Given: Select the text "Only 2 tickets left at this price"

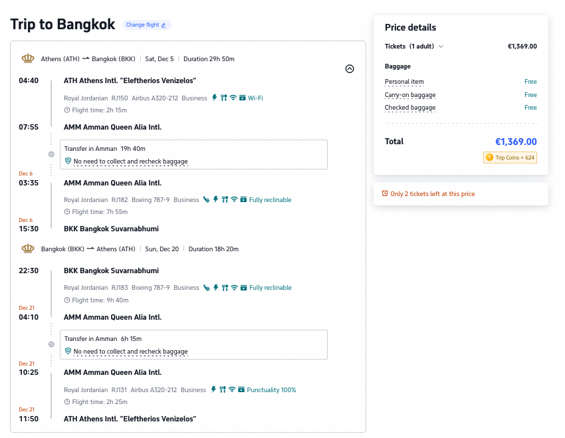Looking at the screenshot, I should click(x=433, y=194).
